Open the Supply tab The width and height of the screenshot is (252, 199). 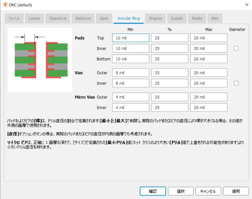point(177,18)
